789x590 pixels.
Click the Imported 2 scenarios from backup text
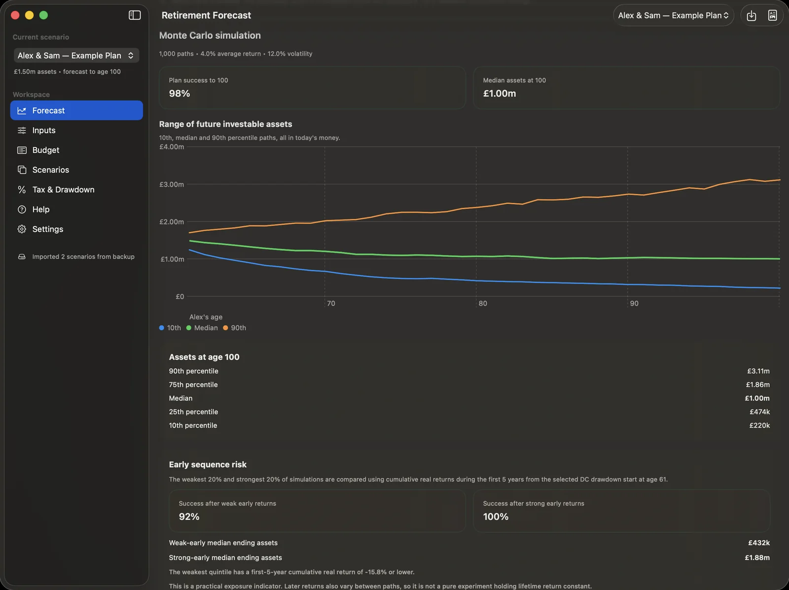[83, 257]
